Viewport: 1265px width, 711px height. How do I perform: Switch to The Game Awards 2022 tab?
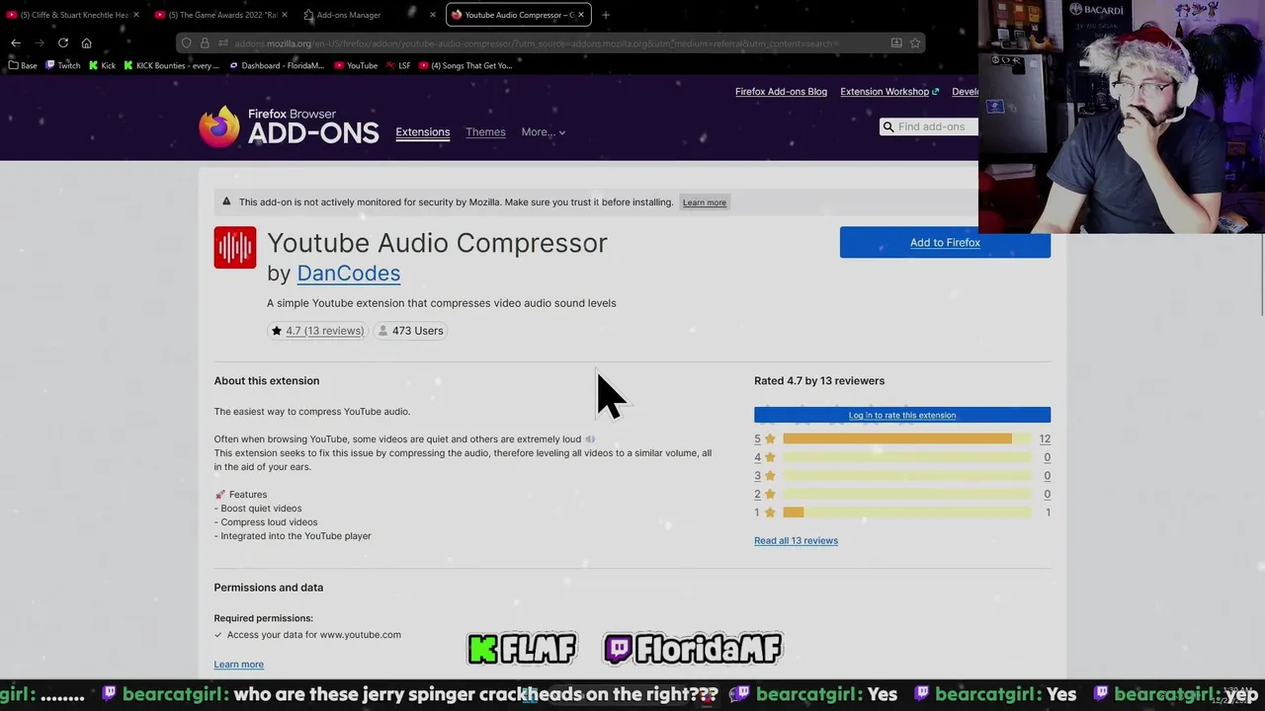coord(222,15)
